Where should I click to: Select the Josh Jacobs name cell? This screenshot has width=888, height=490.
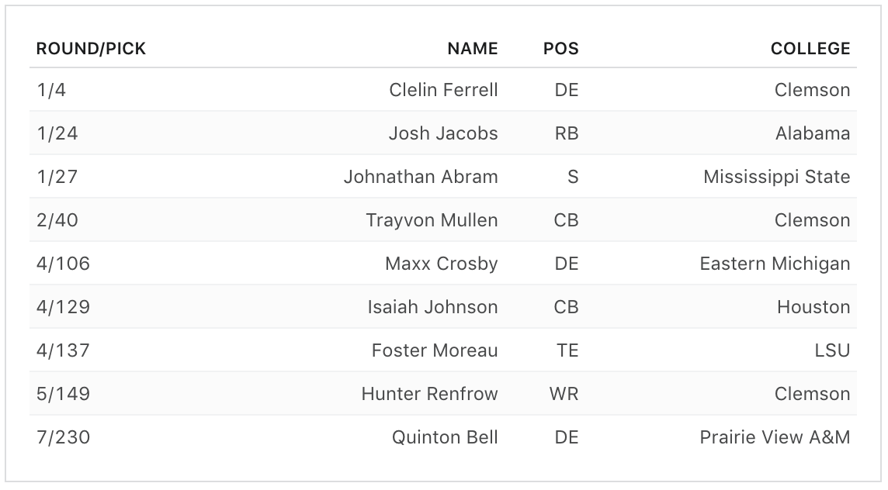(x=443, y=133)
